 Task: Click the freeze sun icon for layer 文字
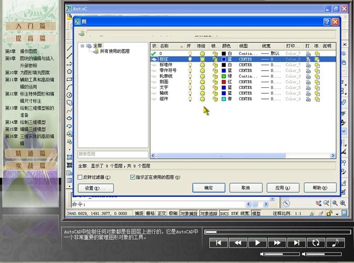pos(202,87)
